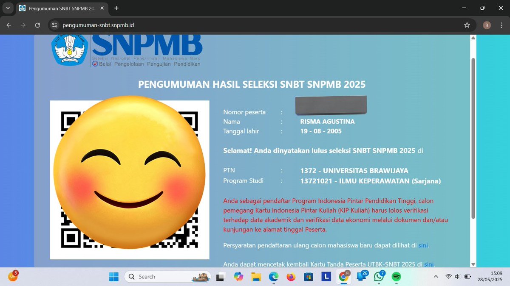Close the Pengumuman SNBT tab

click(x=102, y=8)
